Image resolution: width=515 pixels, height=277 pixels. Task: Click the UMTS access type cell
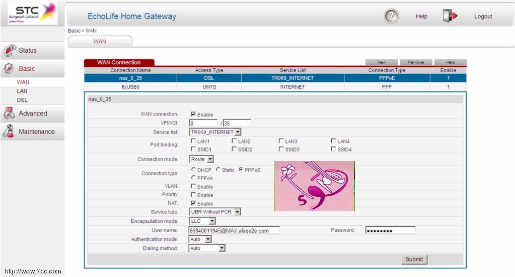[209, 87]
